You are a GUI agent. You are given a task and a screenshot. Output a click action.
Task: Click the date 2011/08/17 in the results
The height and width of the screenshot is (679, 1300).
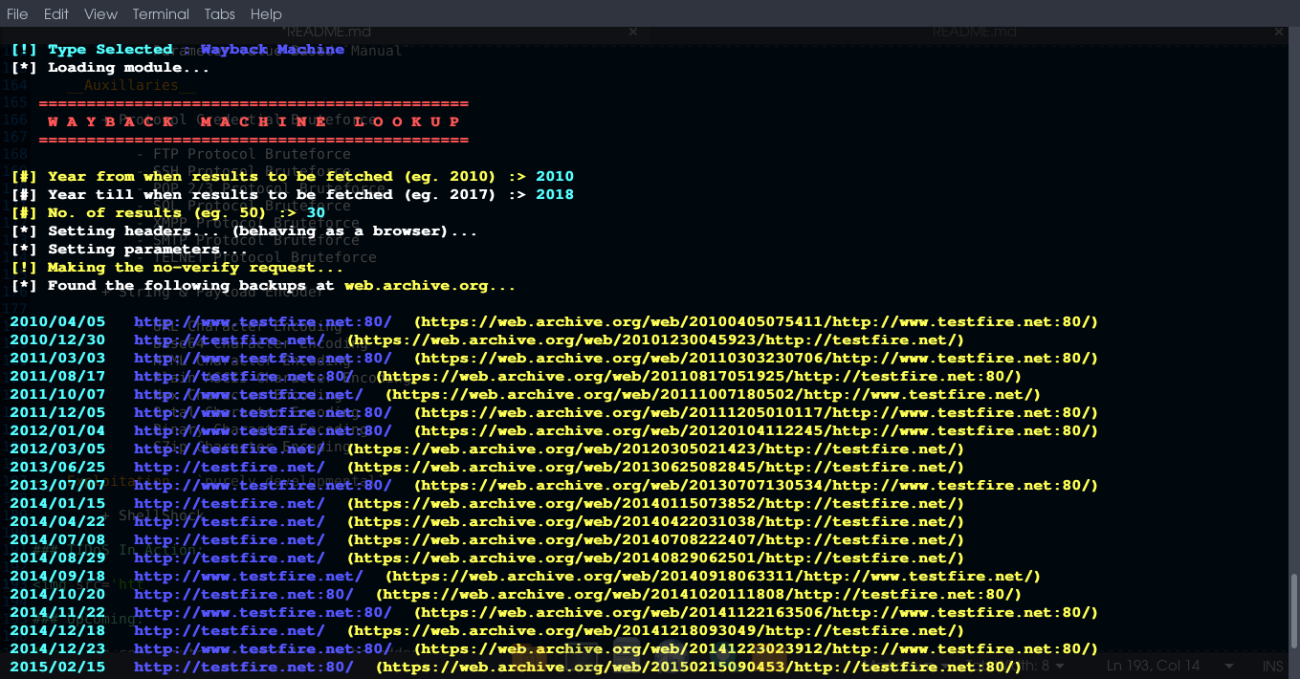pyautogui.click(x=57, y=377)
